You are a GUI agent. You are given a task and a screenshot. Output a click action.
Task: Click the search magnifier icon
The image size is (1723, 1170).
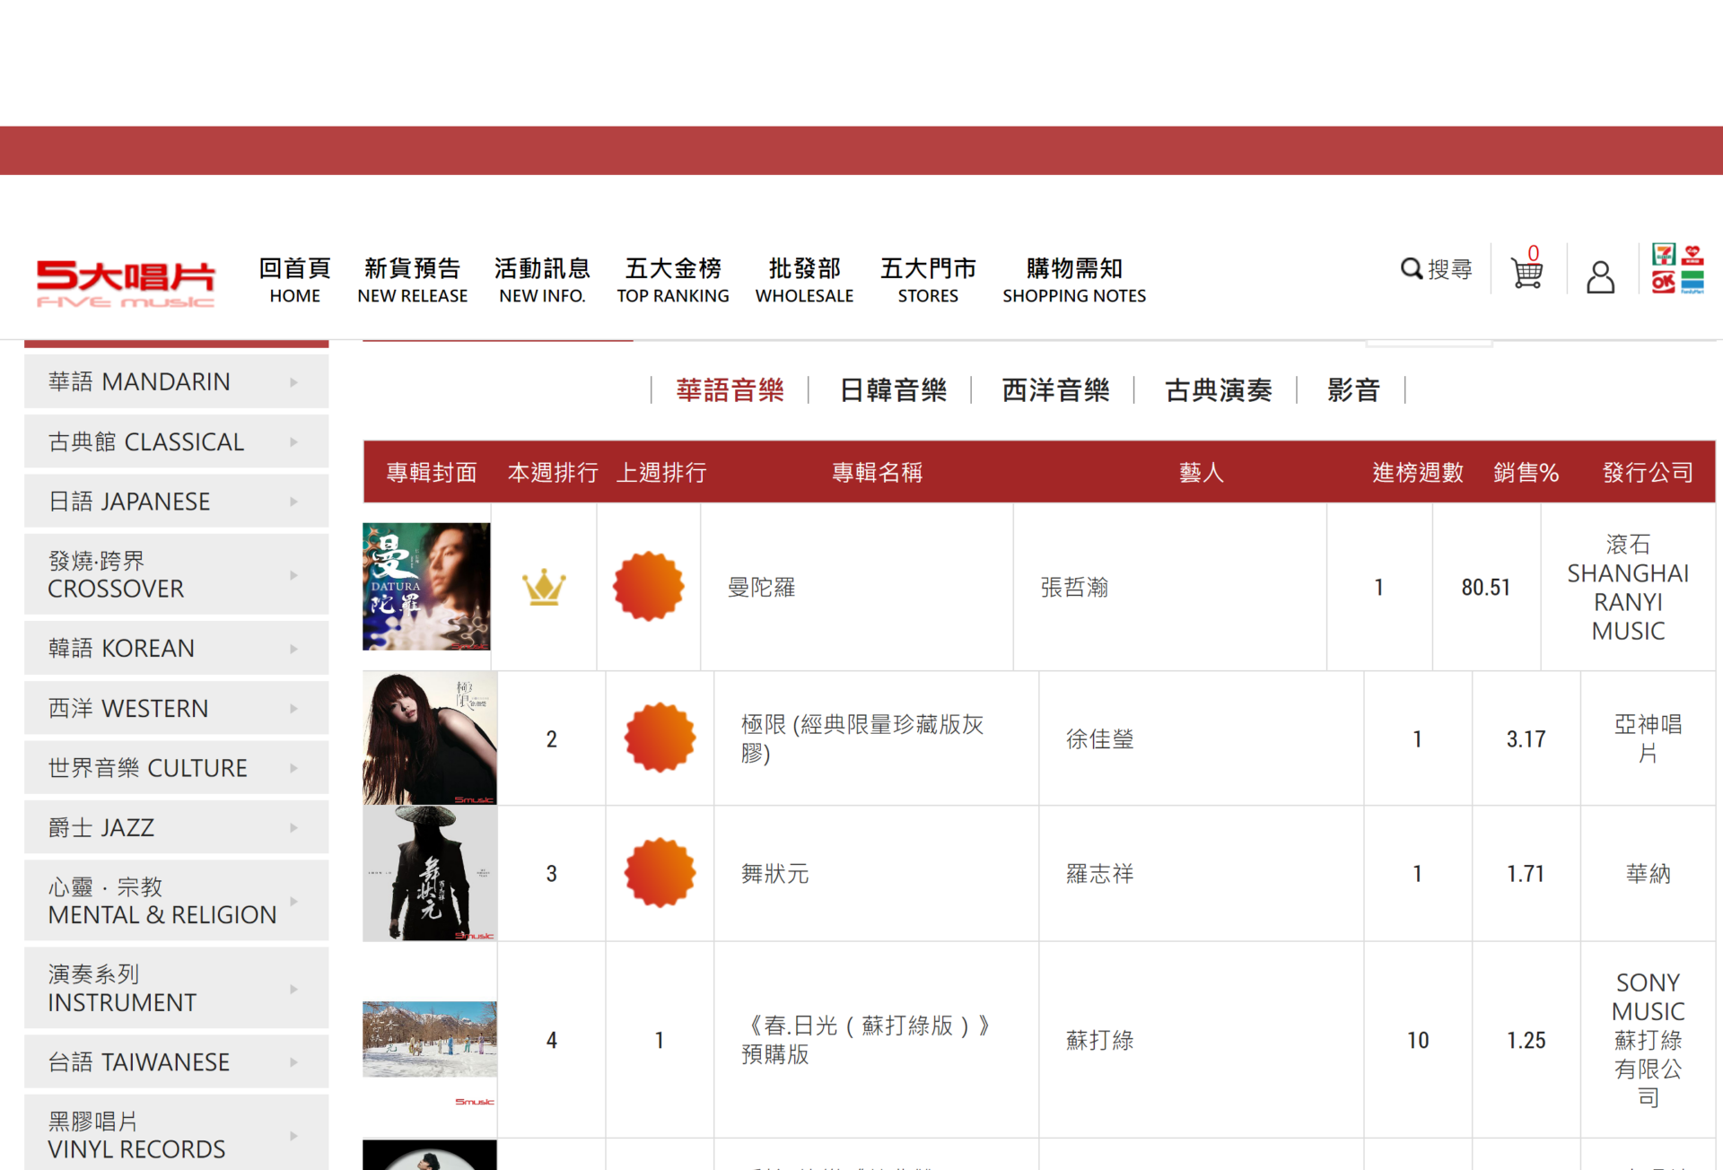[1412, 269]
